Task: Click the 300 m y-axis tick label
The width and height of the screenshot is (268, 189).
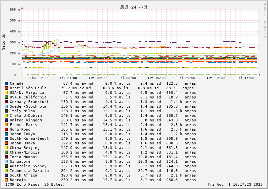Action: (15, 42)
